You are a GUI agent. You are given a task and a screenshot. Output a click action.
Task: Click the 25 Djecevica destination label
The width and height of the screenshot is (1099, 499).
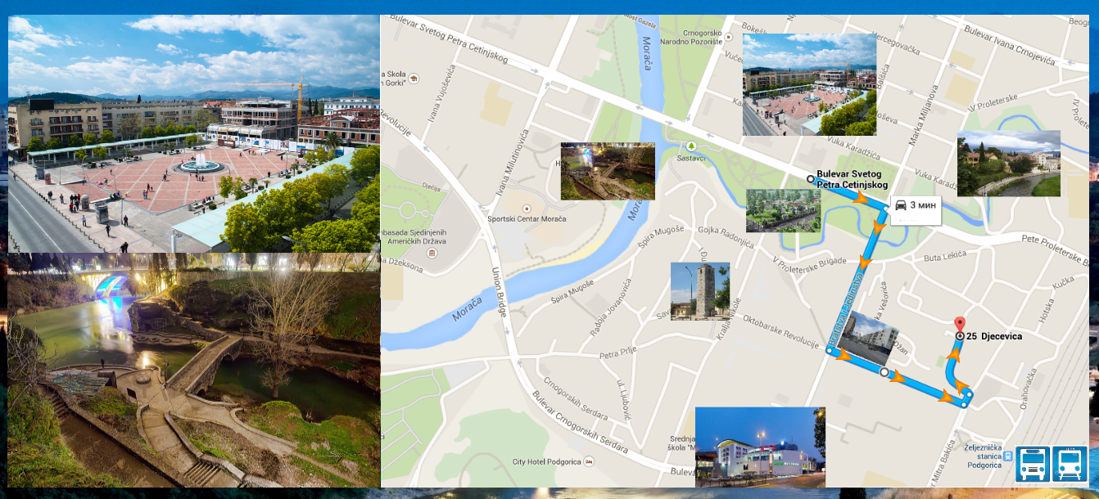point(994,336)
